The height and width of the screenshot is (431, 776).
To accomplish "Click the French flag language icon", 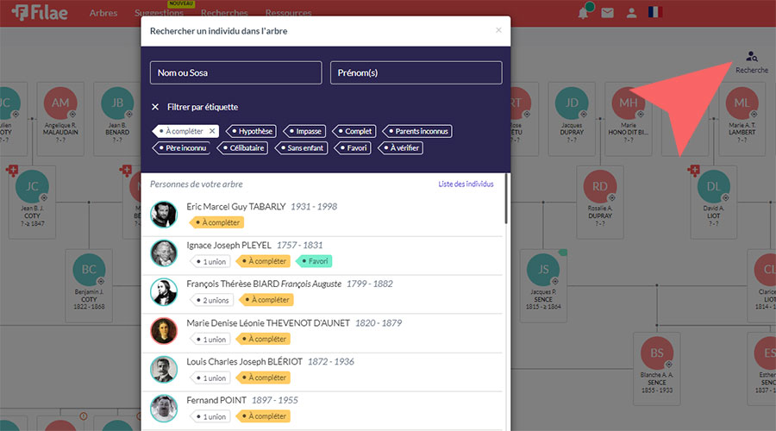I will [655, 13].
